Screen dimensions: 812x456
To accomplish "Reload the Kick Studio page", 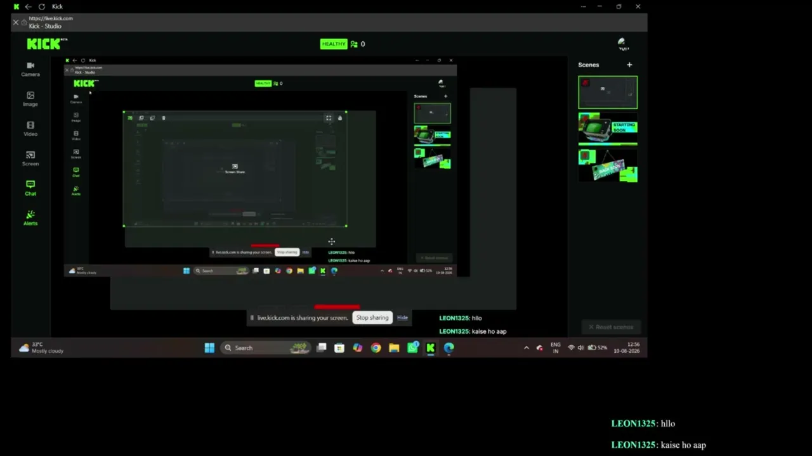I will click(x=42, y=6).
